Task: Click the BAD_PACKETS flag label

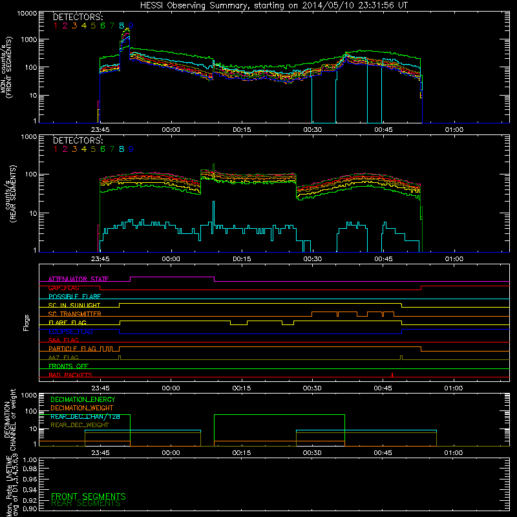Action: pos(70,375)
